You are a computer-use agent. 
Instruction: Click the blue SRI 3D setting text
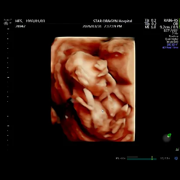tap(172, 45)
